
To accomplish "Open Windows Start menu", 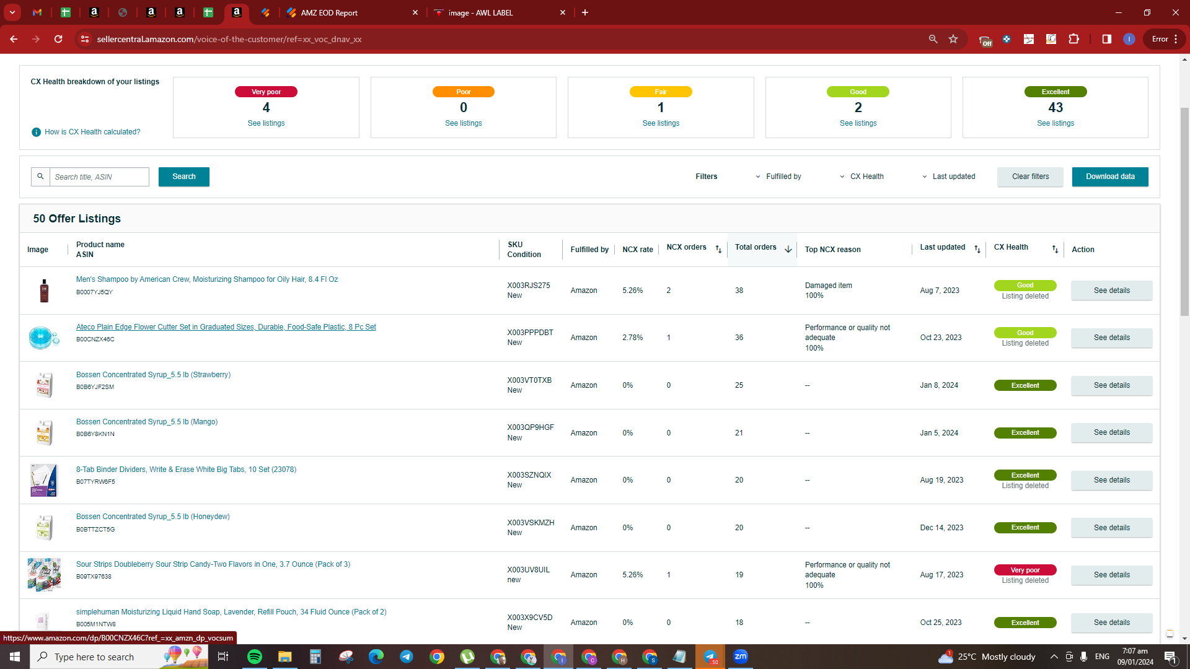I will (15, 657).
